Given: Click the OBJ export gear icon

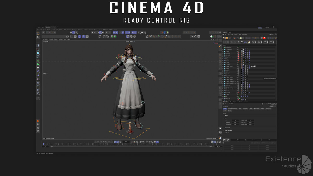Looking at the screenshot, I should (x=261, y=42).
